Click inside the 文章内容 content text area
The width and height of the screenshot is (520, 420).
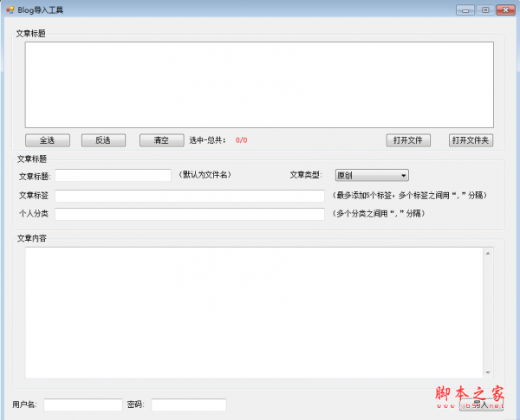(x=254, y=313)
